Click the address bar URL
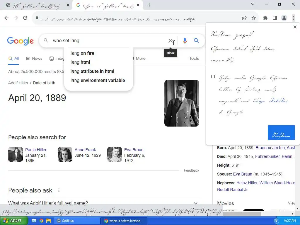The image size is (300, 225). click(118, 19)
